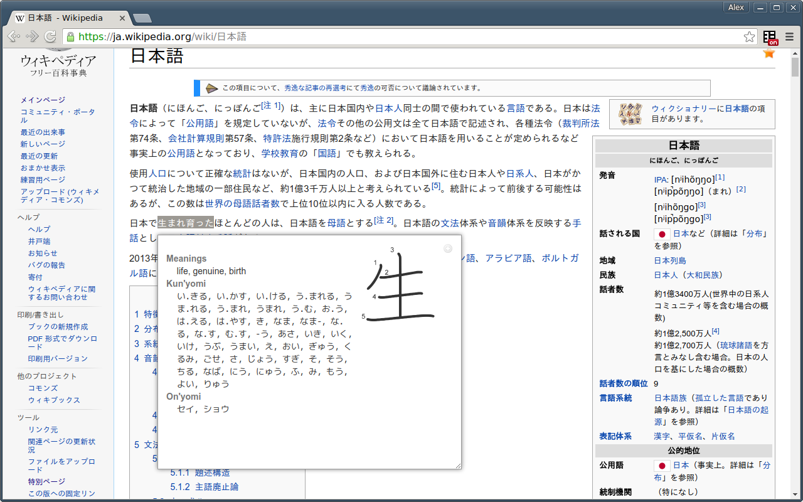Open the 井戸端 link
Image resolution: width=803 pixels, height=502 pixels.
pos(39,242)
